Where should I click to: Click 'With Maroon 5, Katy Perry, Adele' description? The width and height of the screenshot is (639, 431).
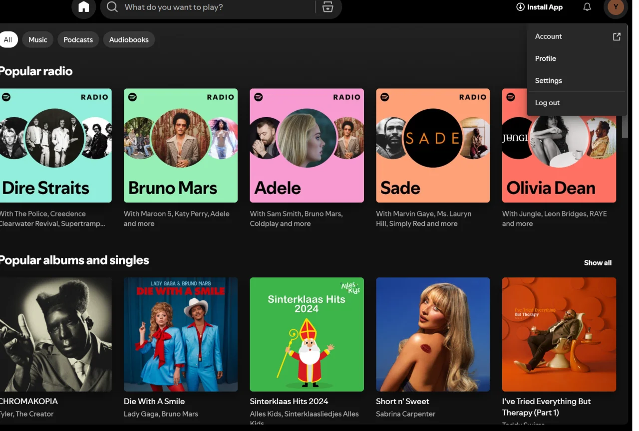pos(177,218)
